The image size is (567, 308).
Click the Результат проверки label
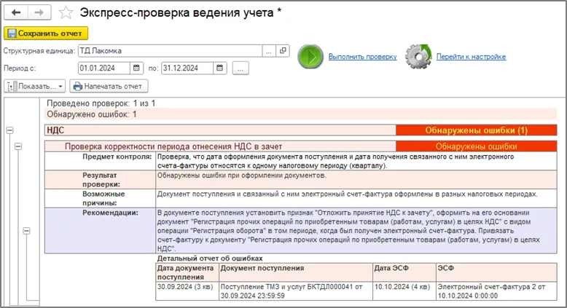[101, 179]
